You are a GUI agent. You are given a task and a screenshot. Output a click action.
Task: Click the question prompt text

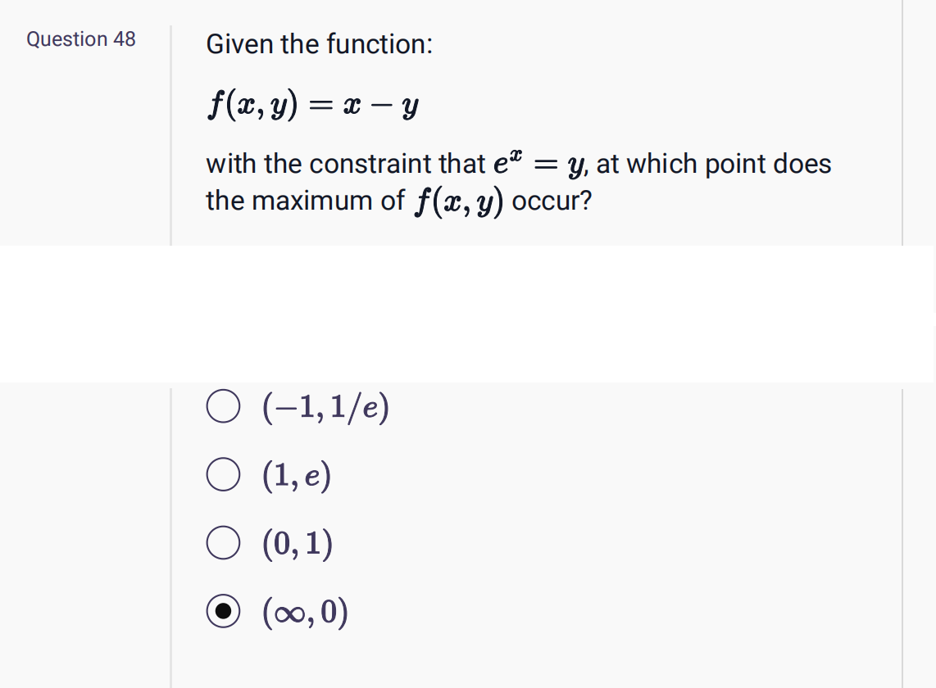(x=518, y=182)
